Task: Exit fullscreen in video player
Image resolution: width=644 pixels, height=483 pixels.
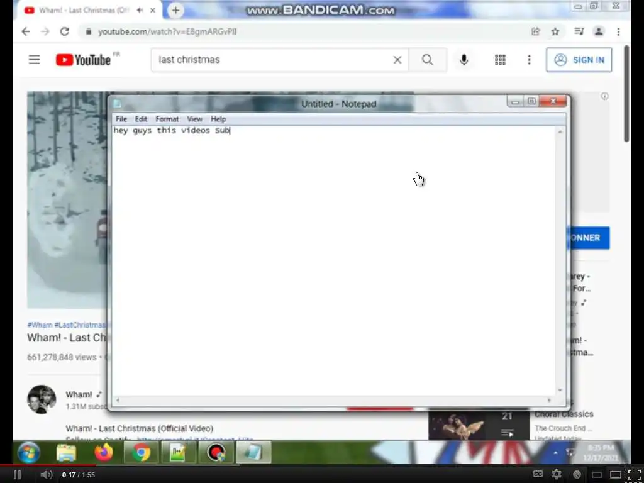Action: coord(634,474)
